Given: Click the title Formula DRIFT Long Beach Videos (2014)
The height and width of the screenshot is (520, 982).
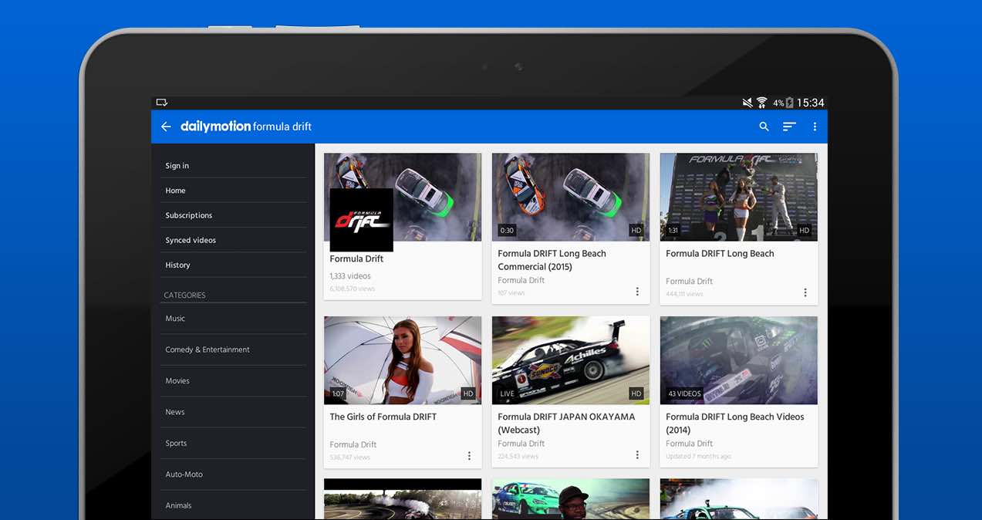Looking at the screenshot, I should pos(735,424).
